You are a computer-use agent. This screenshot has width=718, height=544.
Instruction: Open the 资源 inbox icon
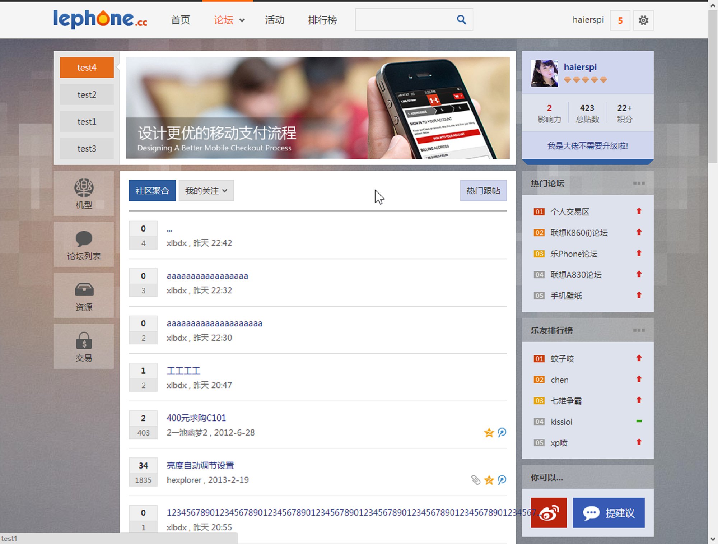(84, 290)
